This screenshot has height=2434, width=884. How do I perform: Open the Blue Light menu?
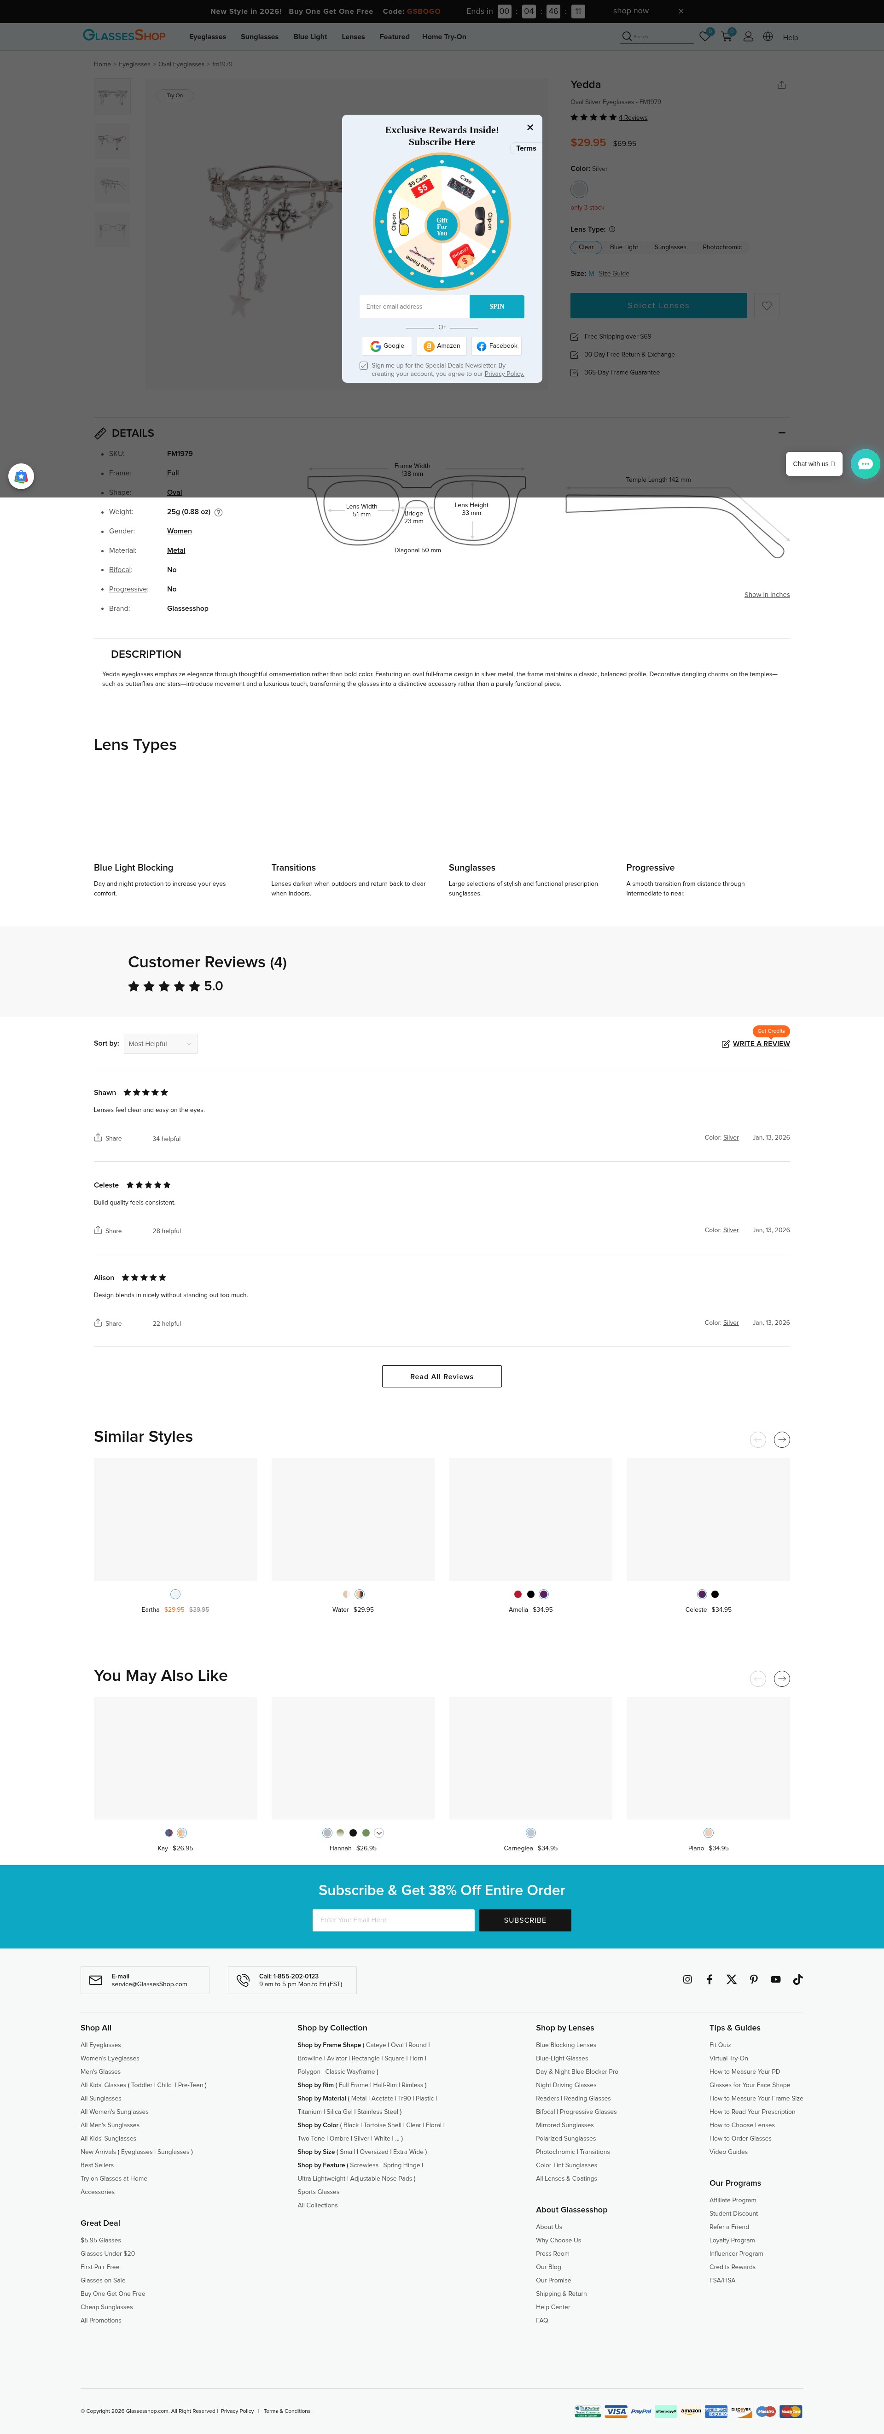click(x=310, y=37)
